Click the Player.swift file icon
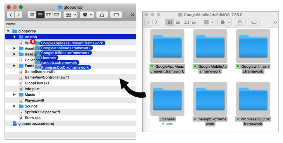 21,100
